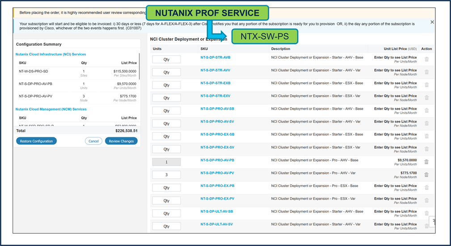The height and width of the screenshot is (246, 451).
Task: Click the $226,538.51 total amount
Action: tap(126, 131)
